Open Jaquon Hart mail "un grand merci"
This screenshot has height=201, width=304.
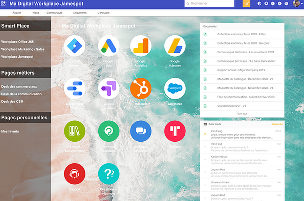click(x=242, y=173)
